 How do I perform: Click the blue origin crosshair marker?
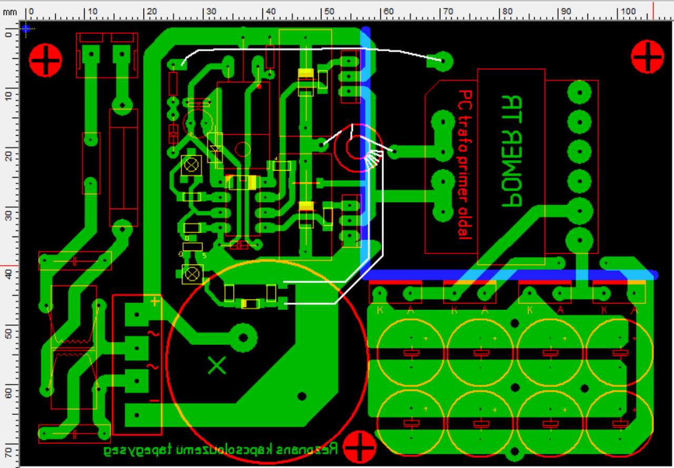pos(26,28)
